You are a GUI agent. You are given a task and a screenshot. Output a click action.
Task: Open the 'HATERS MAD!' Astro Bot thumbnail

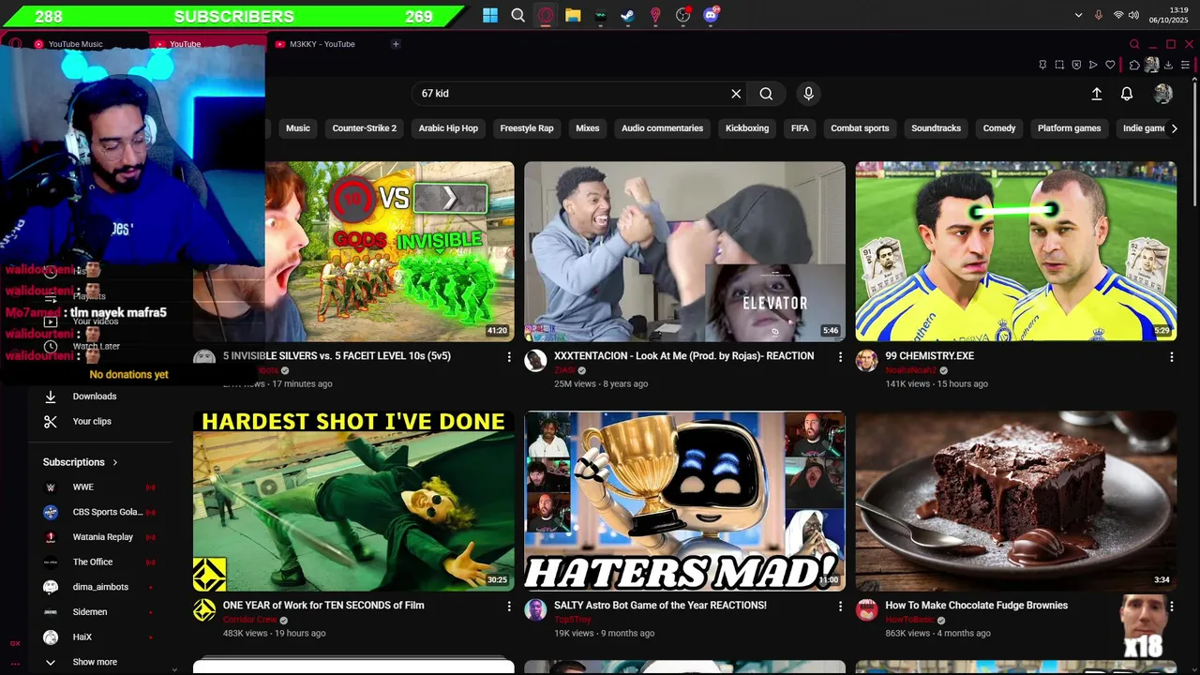click(684, 501)
